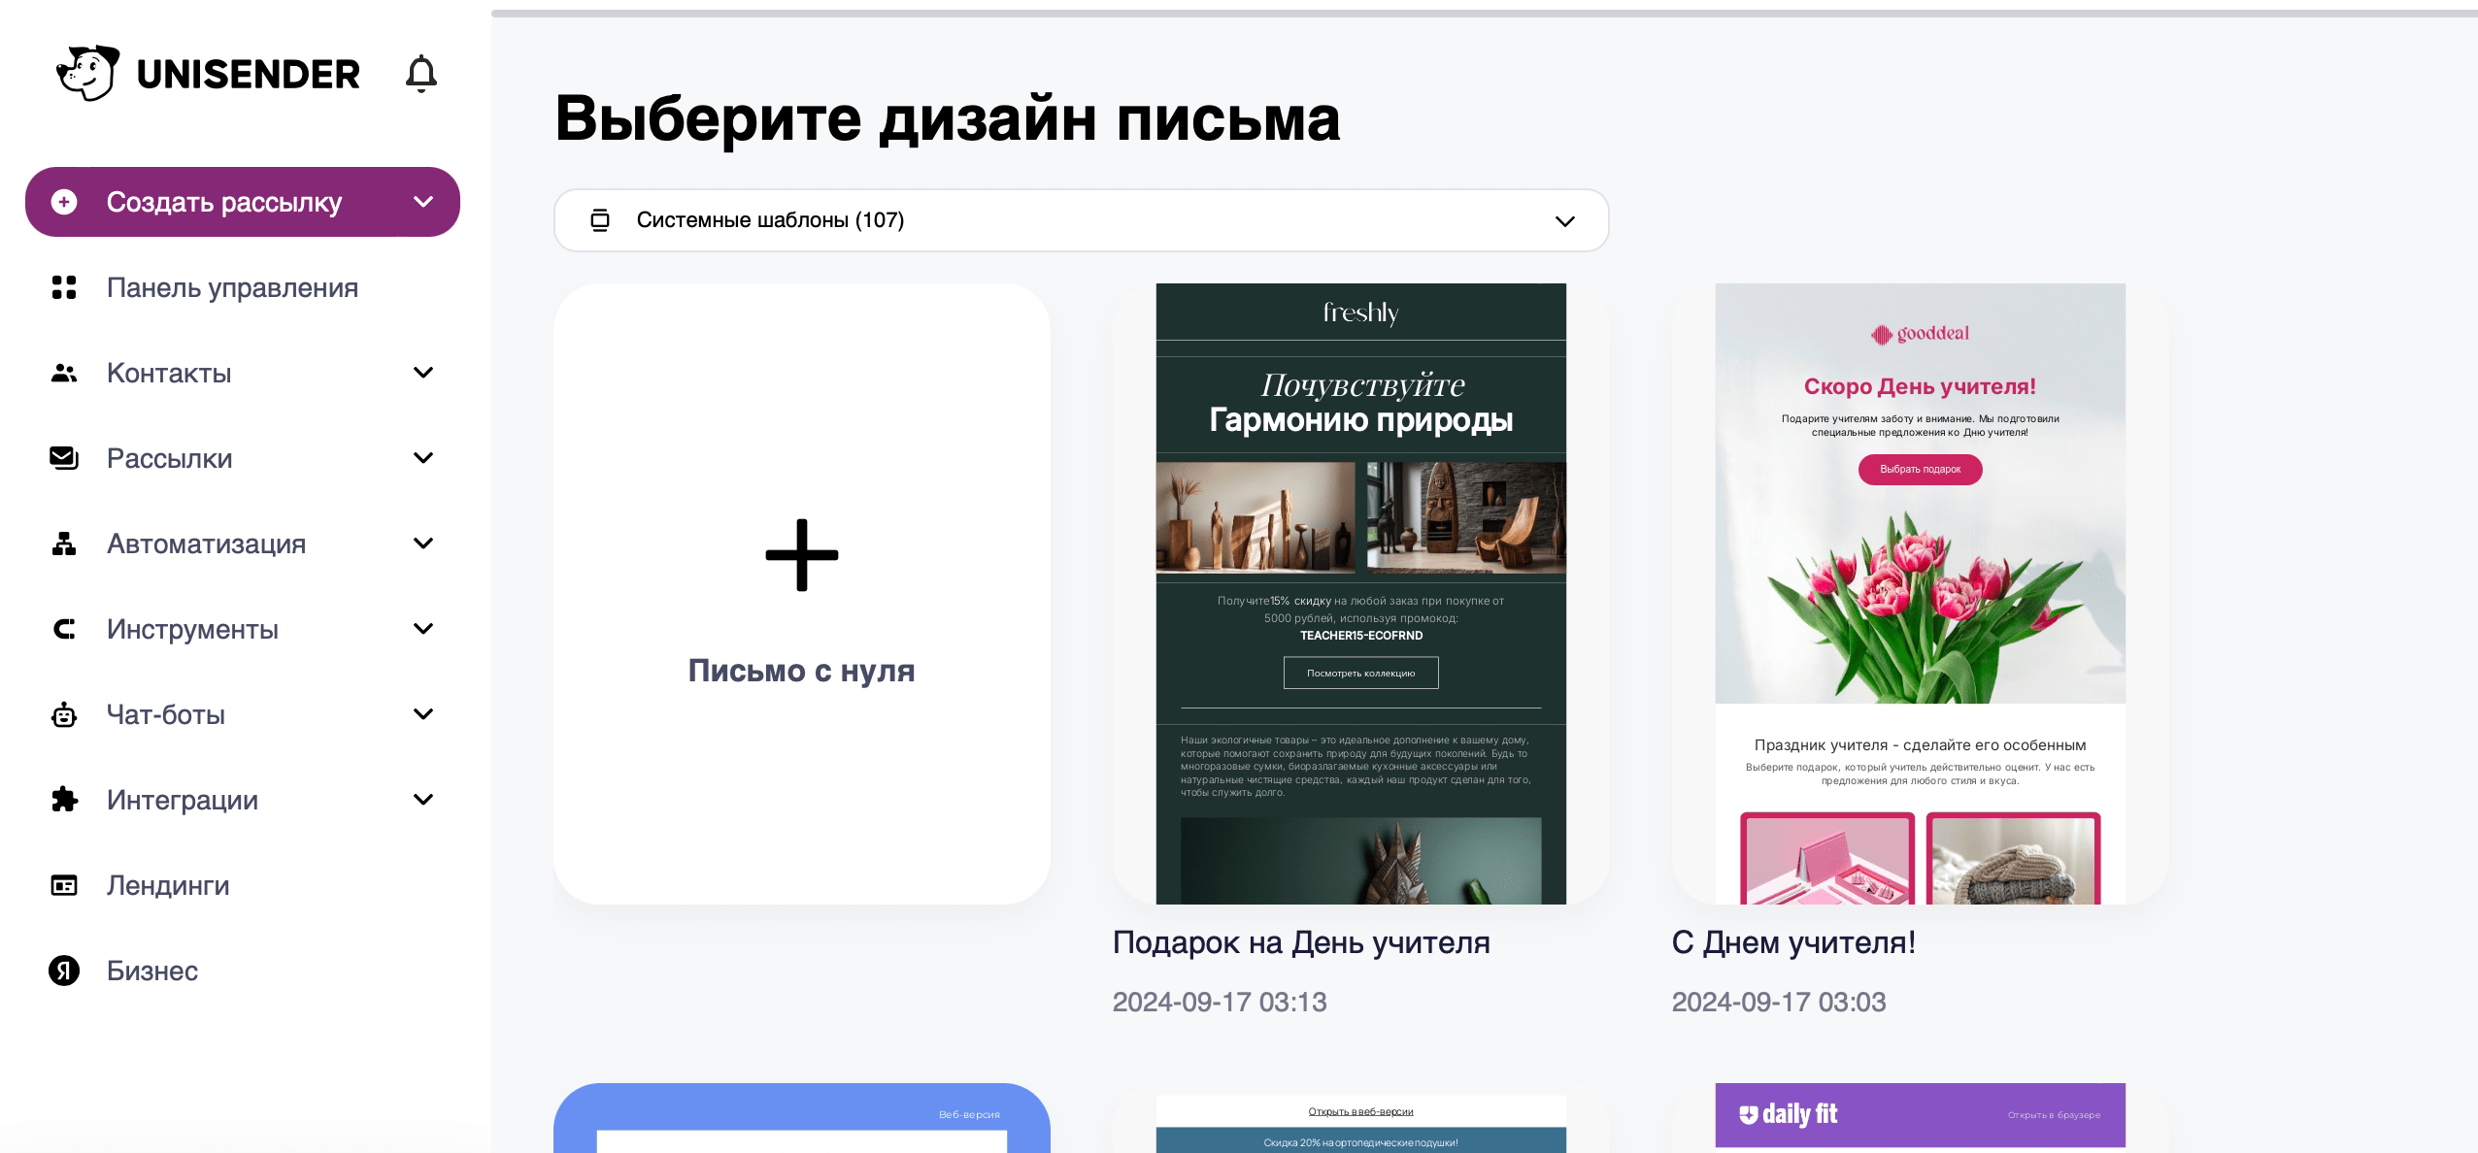
Task: Click the Unisender dog logo
Action: (88, 73)
